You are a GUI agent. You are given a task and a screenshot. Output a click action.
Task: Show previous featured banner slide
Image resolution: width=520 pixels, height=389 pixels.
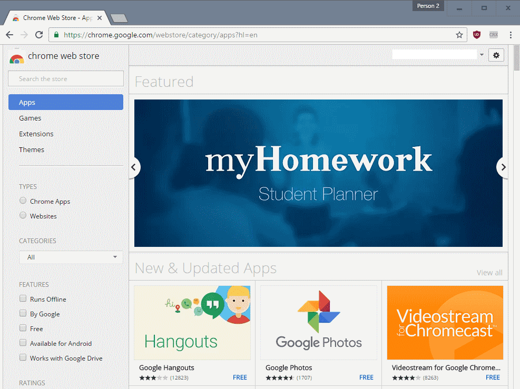point(134,167)
